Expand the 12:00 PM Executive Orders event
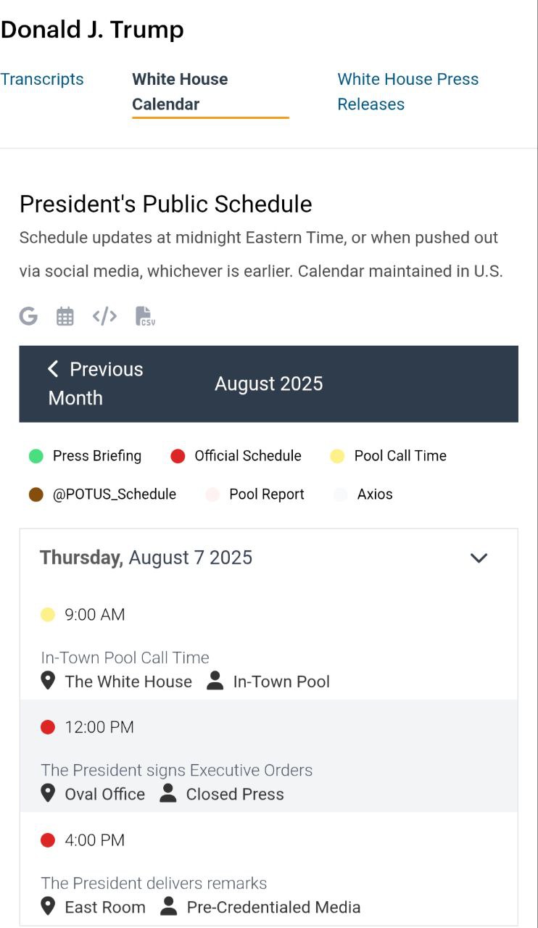538x928 pixels. point(176,770)
